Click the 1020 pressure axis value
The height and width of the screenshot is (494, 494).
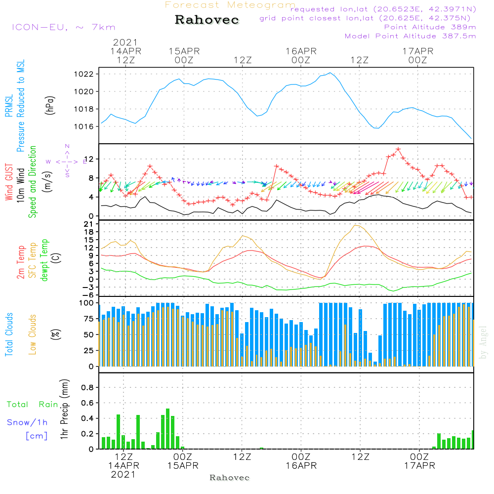point(84,92)
